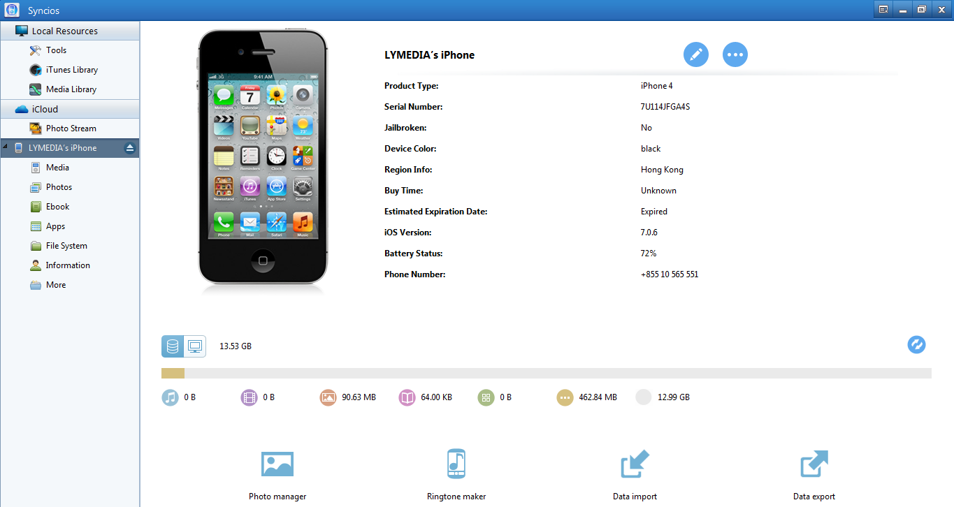Click the 13.53 GB total capacity text

[x=236, y=346]
